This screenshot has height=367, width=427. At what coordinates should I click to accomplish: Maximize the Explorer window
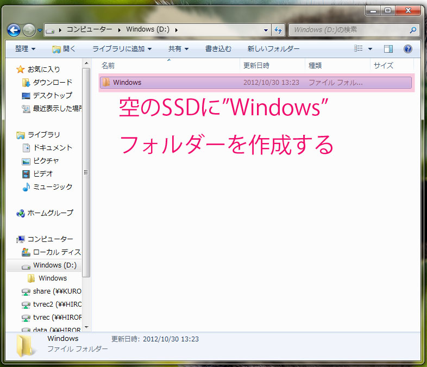(x=388, y=11)
